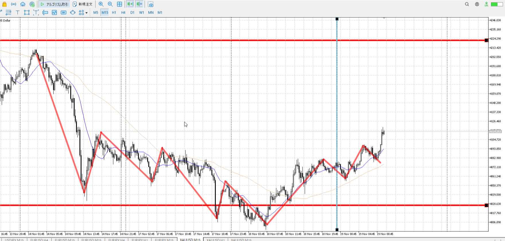Click the zoom in magnifier icon

[101, 4]
